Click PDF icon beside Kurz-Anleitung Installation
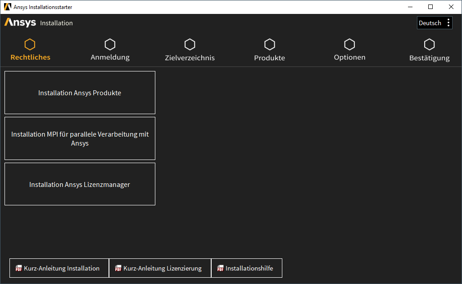The width and height of the screenshot is (462, 284). (x=18, y=268)
